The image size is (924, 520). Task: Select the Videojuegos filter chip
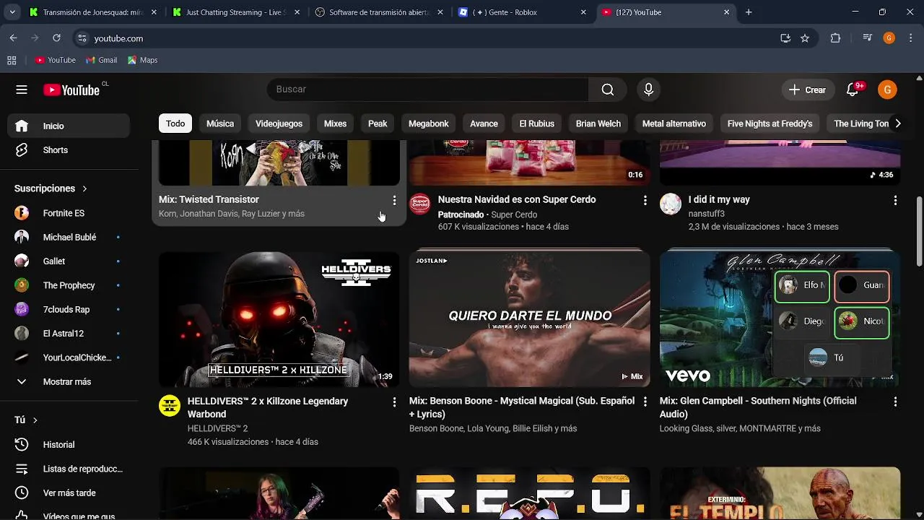[279, 123]
